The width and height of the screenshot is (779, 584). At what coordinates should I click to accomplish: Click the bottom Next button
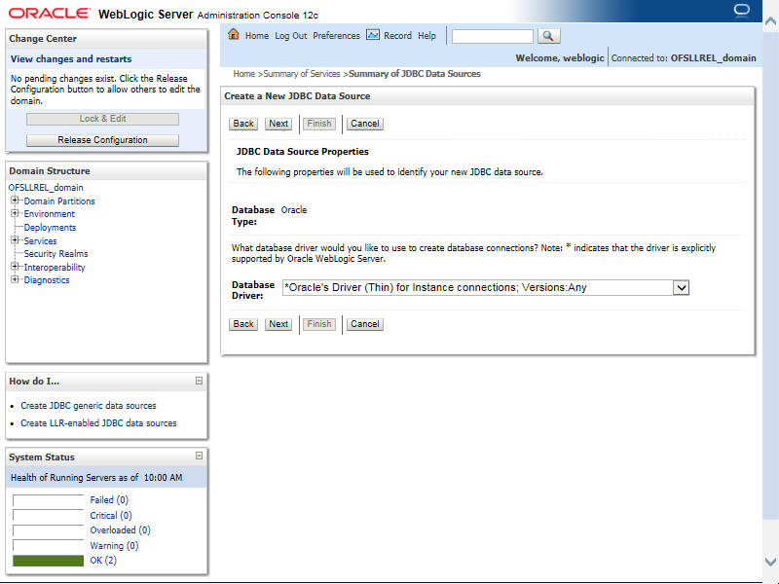(x=278, y=324)
